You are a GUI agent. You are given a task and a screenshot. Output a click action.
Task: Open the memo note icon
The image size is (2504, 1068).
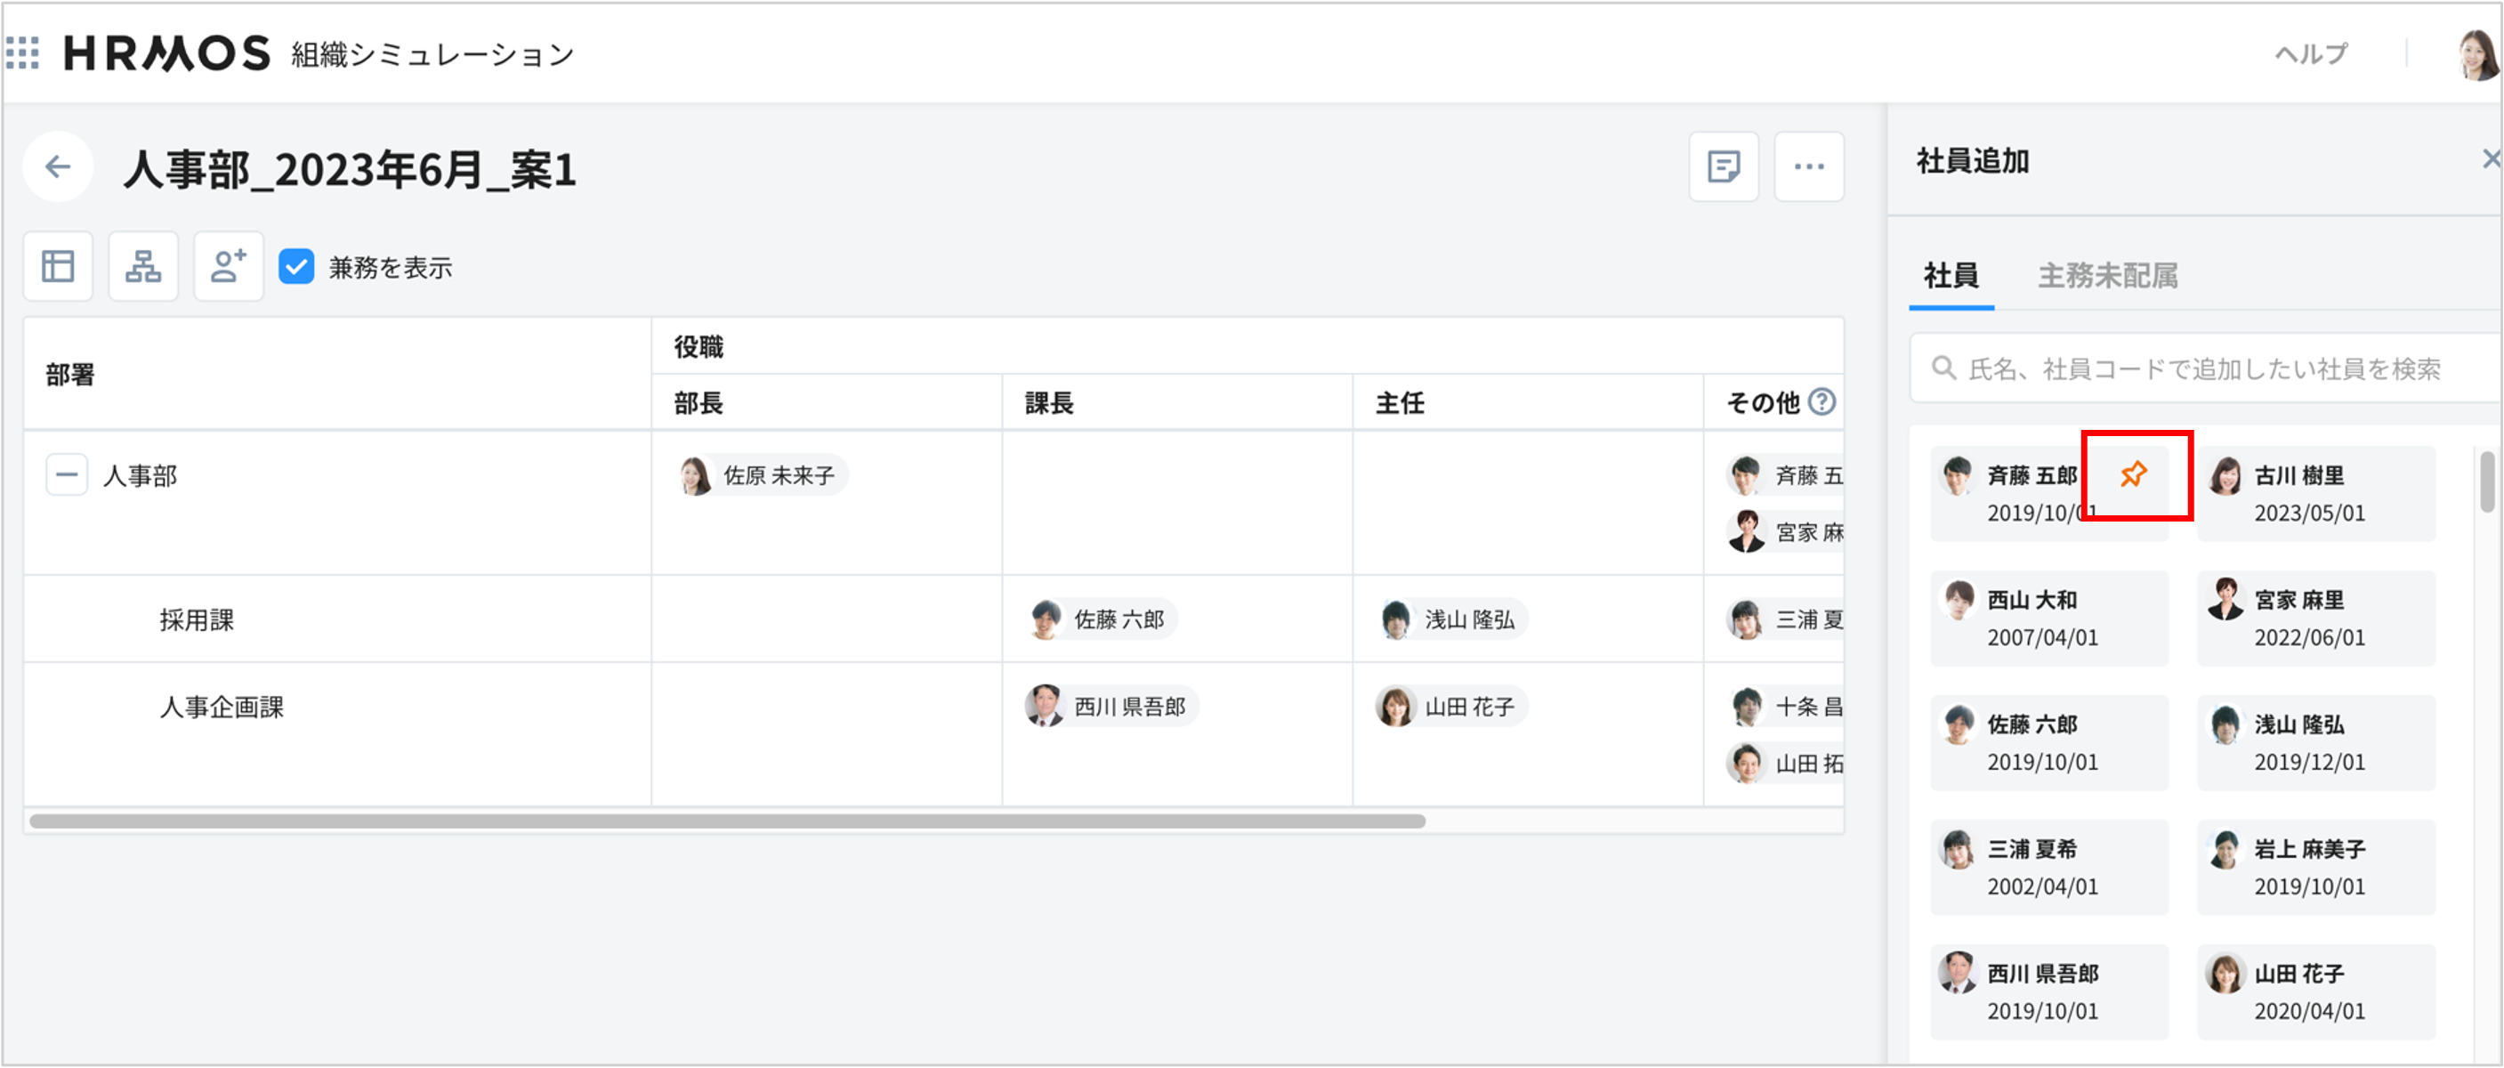coord(1724,167)
